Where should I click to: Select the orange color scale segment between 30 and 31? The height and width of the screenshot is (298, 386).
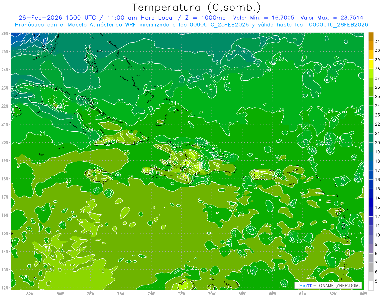(371, 46)
